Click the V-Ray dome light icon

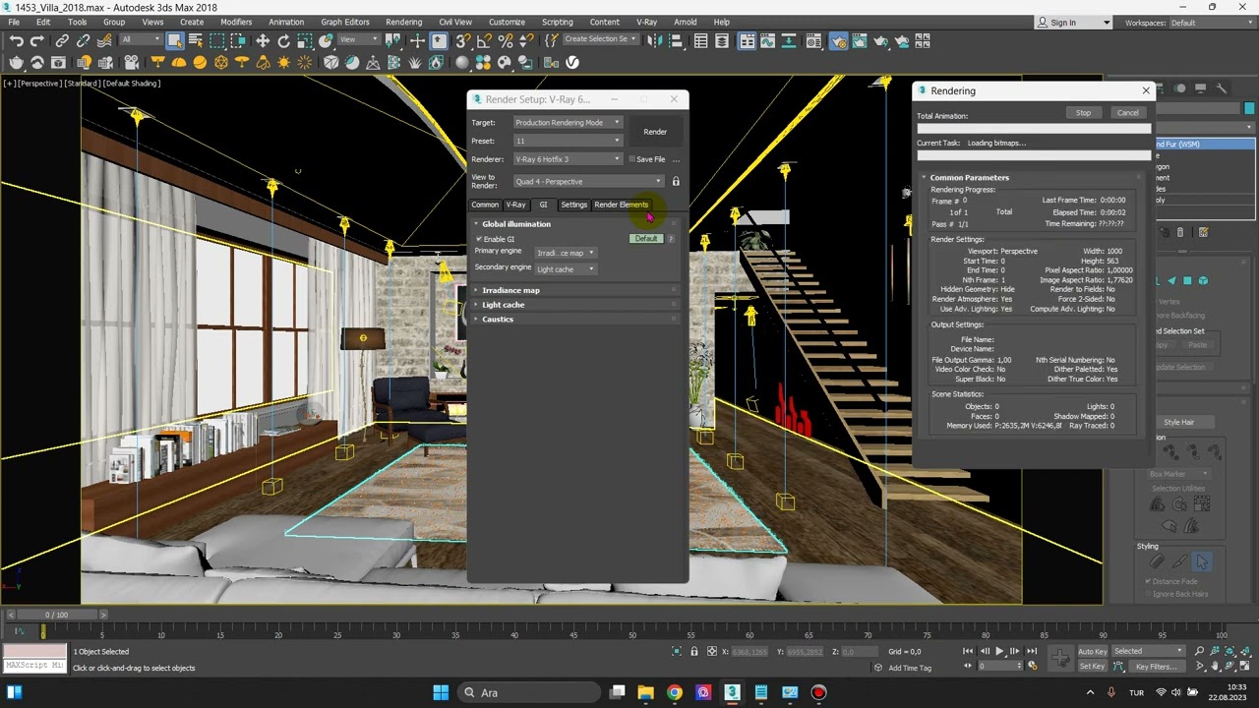point(178,62)
